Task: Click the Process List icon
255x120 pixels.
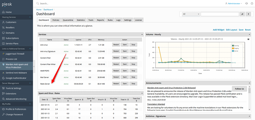Action: (x=3, y=59)
